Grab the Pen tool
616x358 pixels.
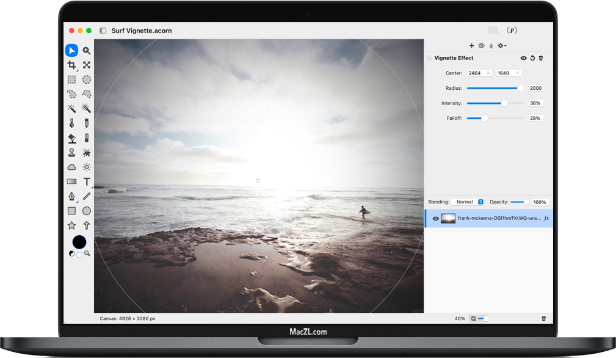coord(71,196)
